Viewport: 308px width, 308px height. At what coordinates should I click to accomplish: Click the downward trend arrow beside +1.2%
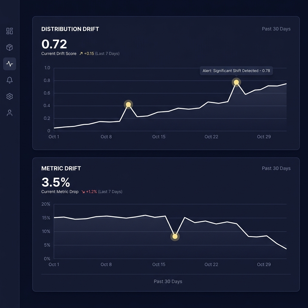tap(83, 192)
